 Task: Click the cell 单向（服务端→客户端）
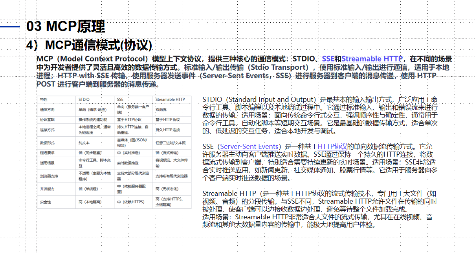click(x=132, y=109)
